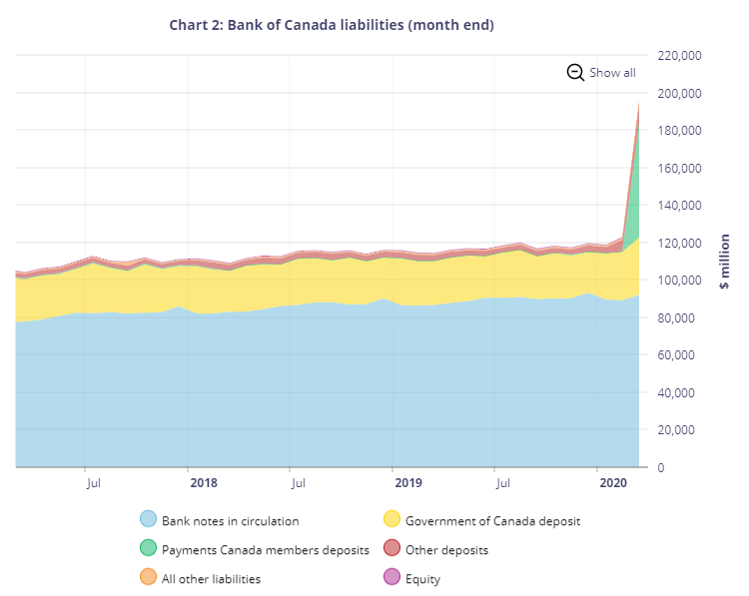Click the chart title Bank of Canada liabilities
This screenshot has height=596, width=749.
click(x=332, y=25)
